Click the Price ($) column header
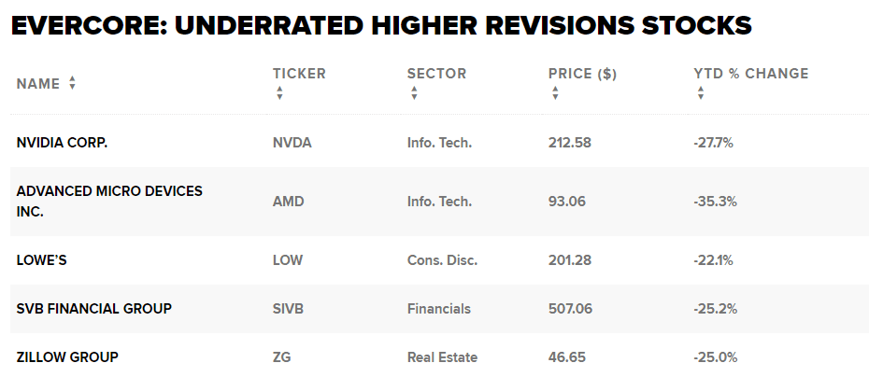The image size is (869, 391). (582, 74)
